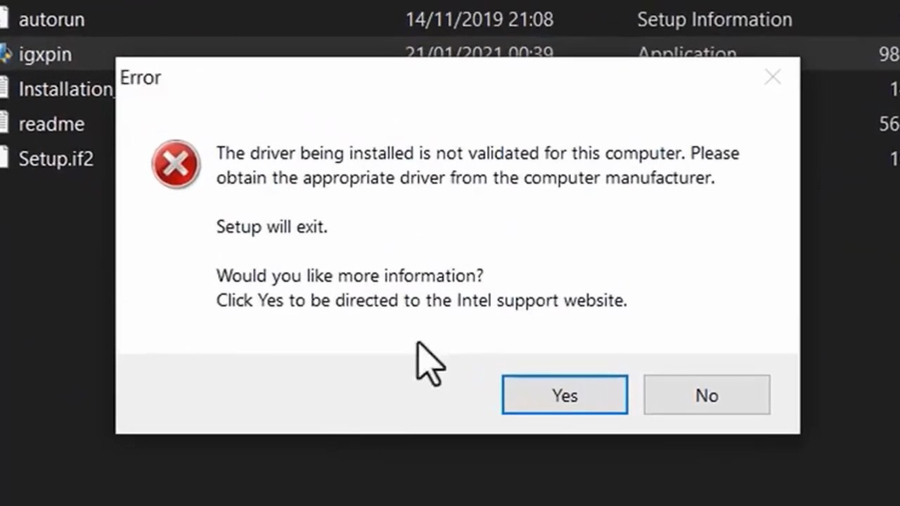Select the igxpin file name
This screenshot has width=900, height=506.
click(x=45, y=54)
